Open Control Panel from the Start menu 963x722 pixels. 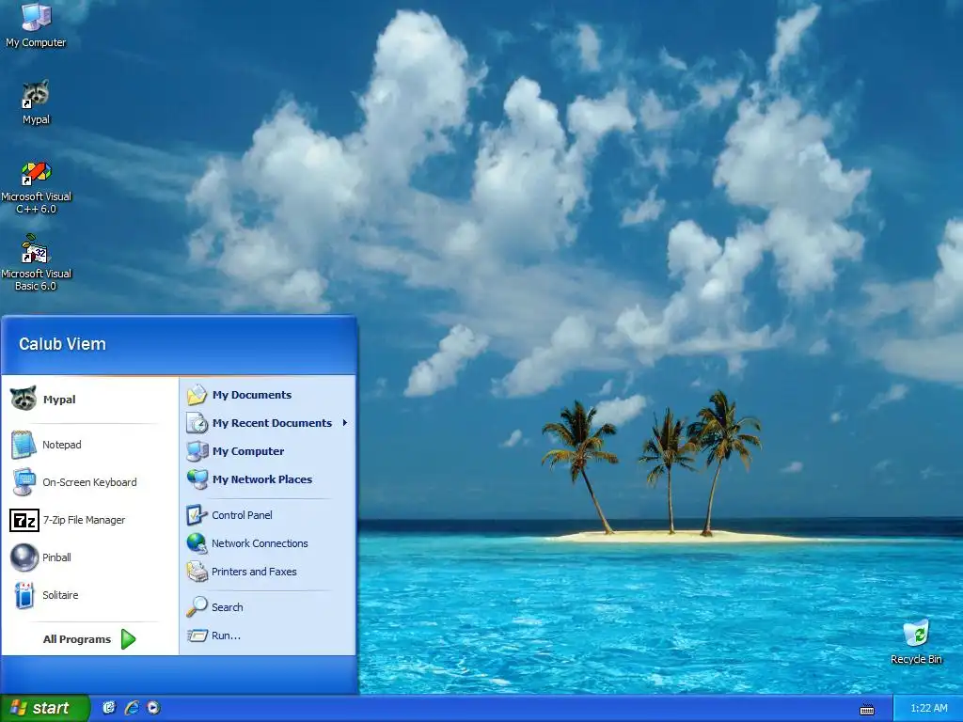268,515
